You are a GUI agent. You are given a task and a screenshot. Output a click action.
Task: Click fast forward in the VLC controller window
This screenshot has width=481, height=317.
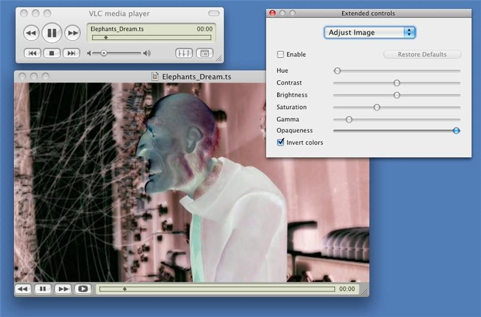click(72, 33)
